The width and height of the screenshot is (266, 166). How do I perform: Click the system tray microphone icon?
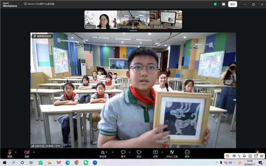point(221,163)
